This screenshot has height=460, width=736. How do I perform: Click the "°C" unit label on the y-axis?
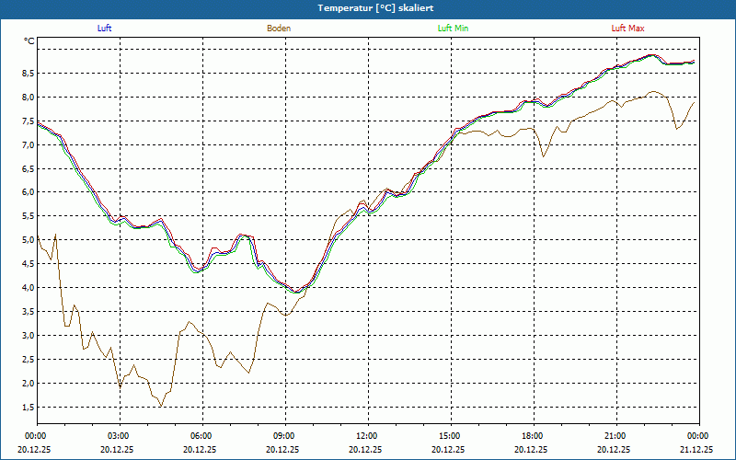pos(29,41)
